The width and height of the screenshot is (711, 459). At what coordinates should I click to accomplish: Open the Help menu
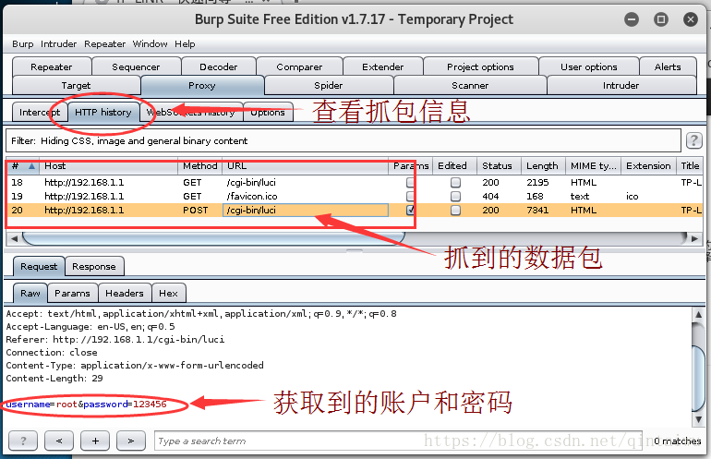click(x=185, y=44)
